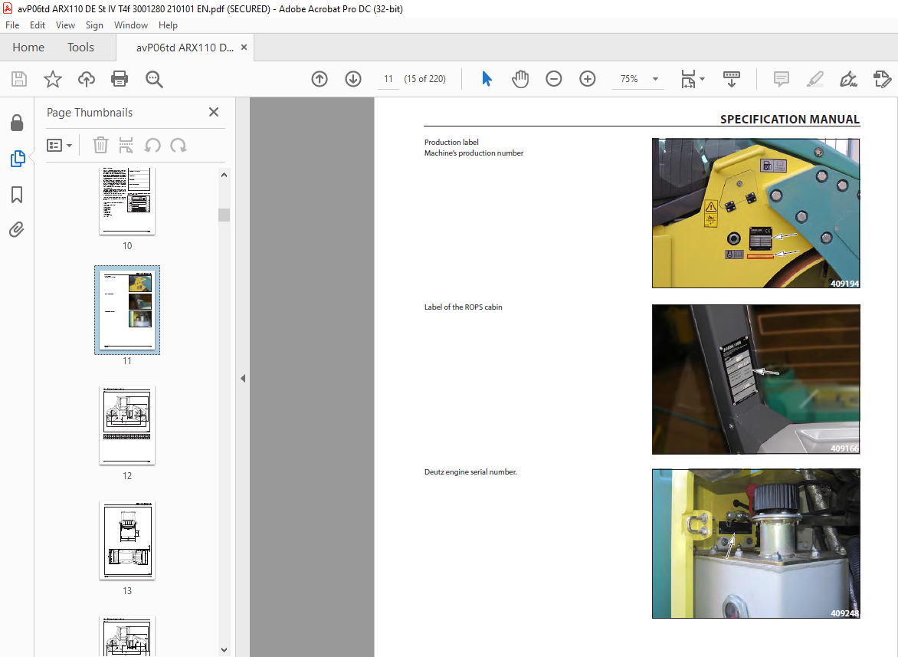Click the thumbnails panel scrollbar handle
This screenshot has height=657, width=898.
click(224, 215)
